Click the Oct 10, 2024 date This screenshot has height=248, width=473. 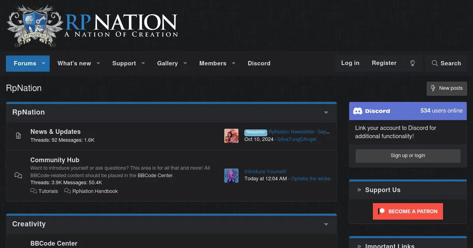259,139
